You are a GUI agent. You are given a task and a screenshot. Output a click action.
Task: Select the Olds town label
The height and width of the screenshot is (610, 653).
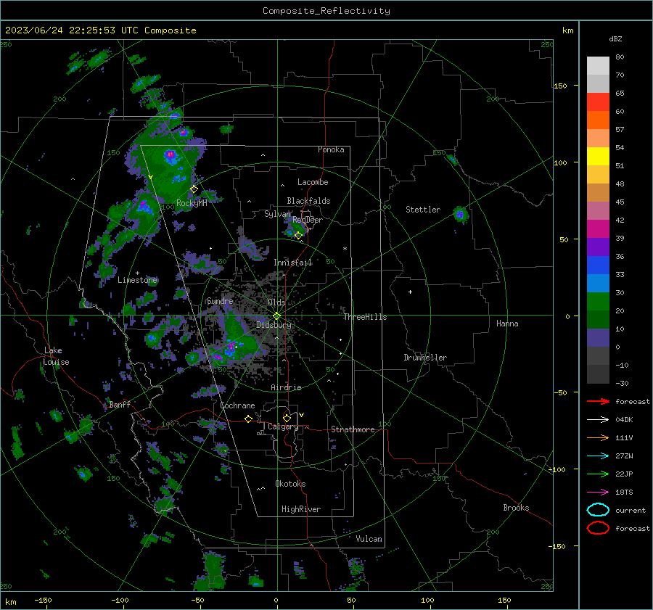click(x=276, y=302)
